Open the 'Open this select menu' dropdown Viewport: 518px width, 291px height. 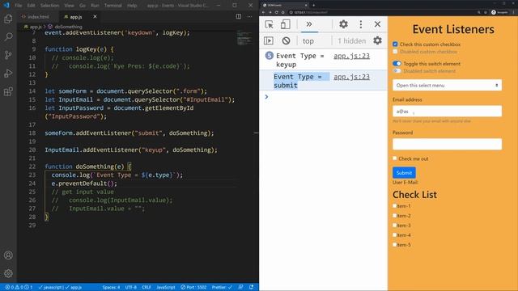(447, 85)
